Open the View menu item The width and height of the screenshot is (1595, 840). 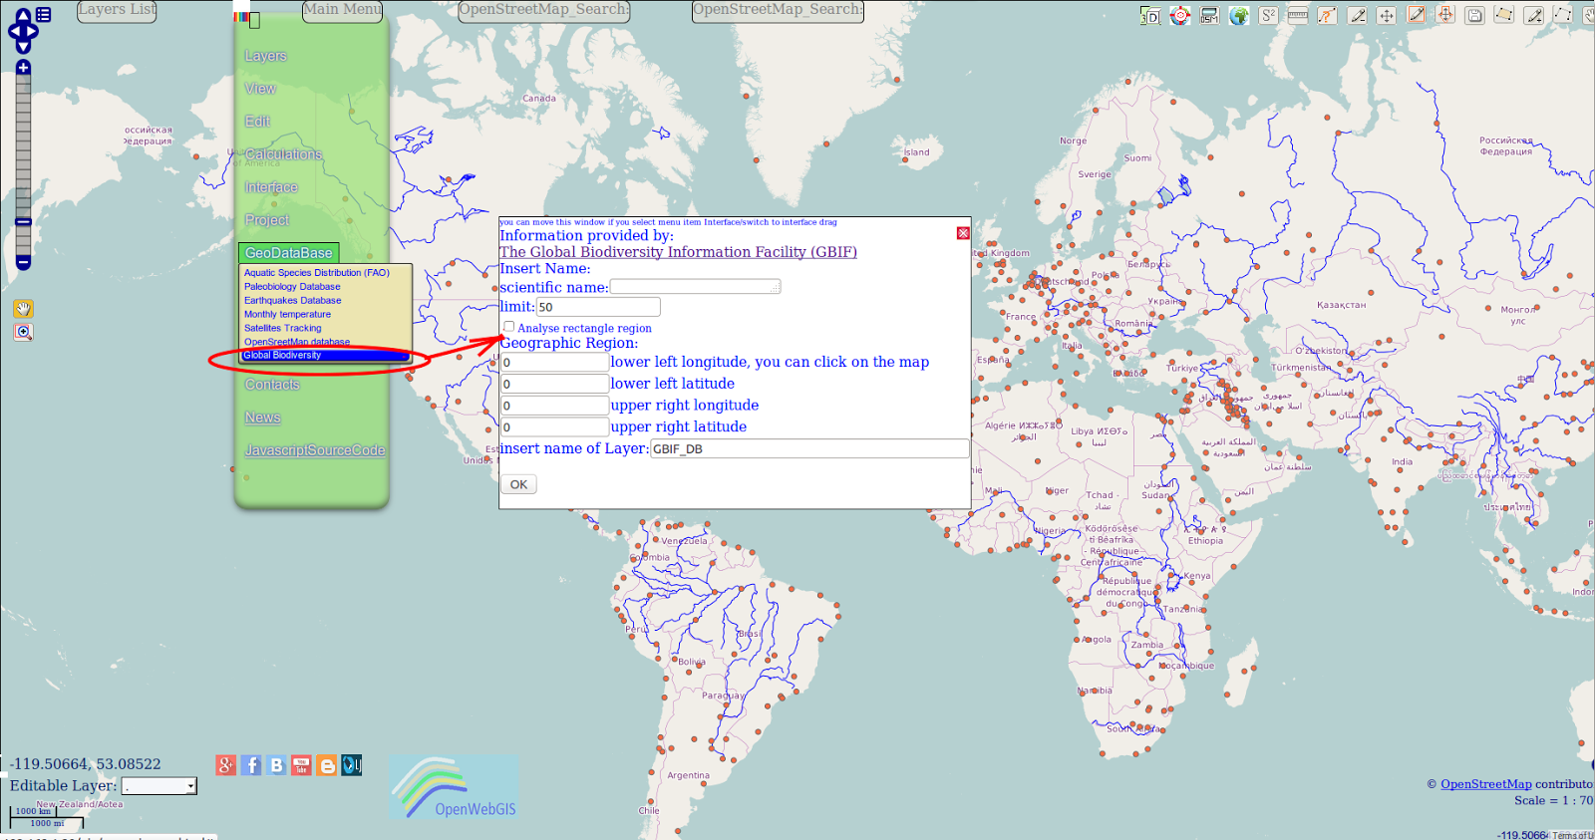click(260, 89)
